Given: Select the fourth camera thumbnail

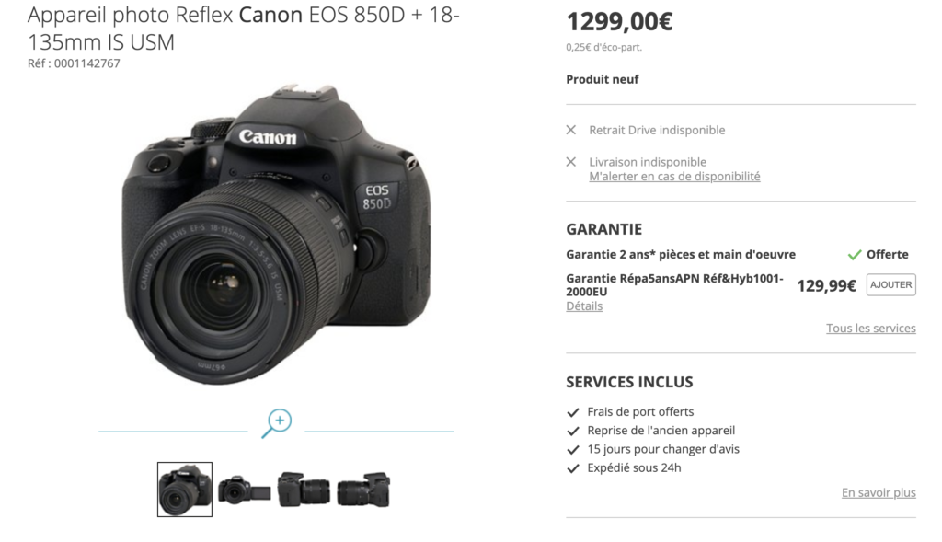Looking at the screenshot, I should coord(363,490).
